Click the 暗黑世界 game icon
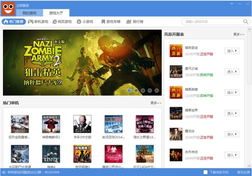Viewport: 252px width, 176px height. pyautogui.click(x=176, y=113)
